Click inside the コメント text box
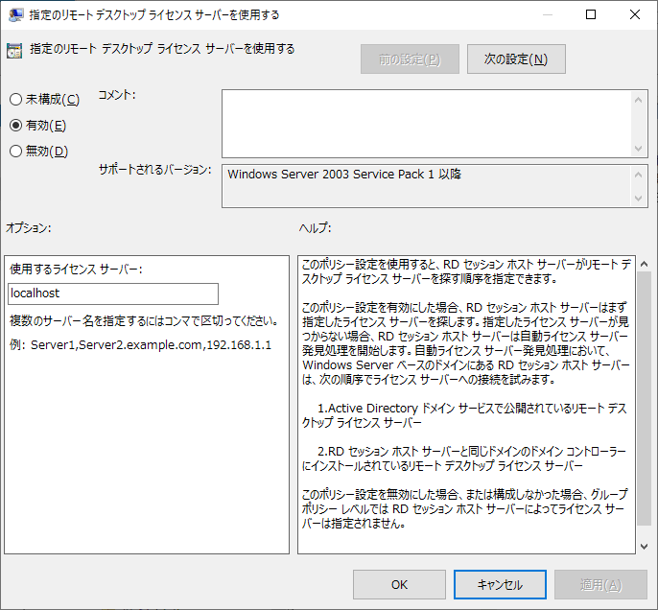The height and width of the screenshot is (610, 658). tap(426, 124)
